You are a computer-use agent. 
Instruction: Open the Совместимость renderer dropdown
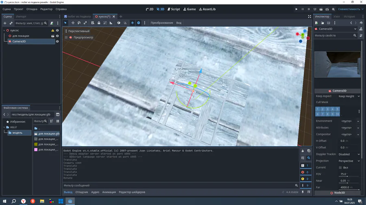pos(351,9)
